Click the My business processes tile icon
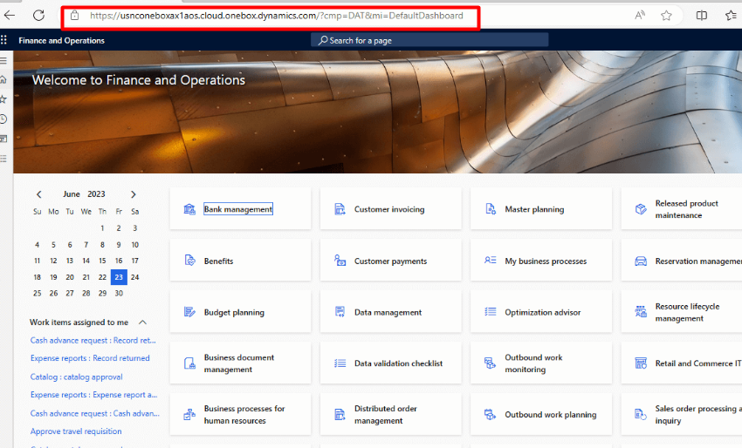 click(491, 261)
